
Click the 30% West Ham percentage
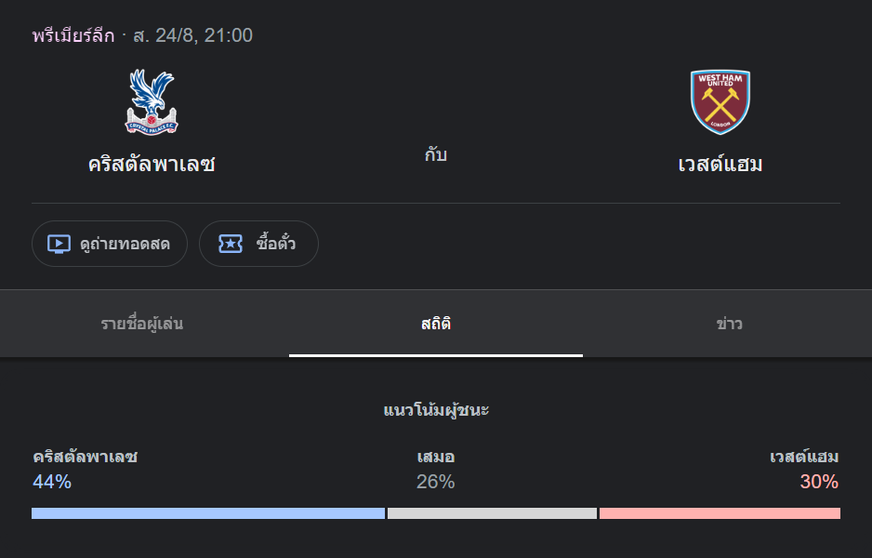tap(819, 481)
